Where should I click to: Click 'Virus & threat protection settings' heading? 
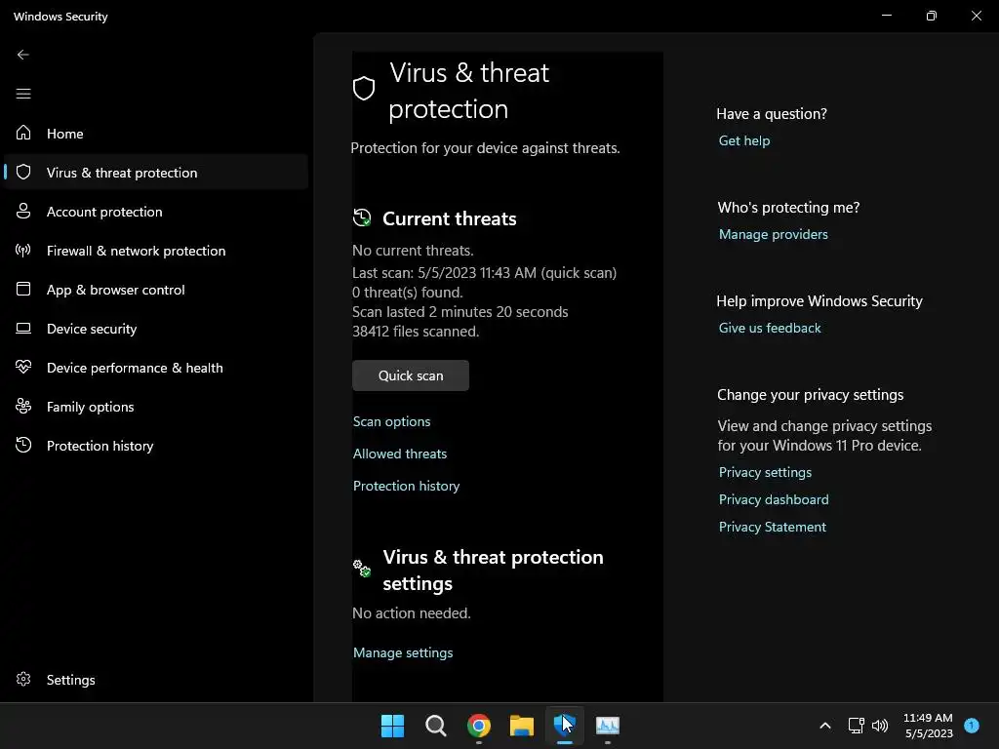click(493, 570)
